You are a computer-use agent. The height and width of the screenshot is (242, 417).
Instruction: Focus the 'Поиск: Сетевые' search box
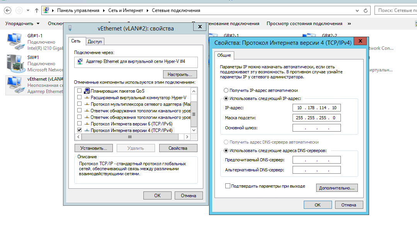click(396, 10)
